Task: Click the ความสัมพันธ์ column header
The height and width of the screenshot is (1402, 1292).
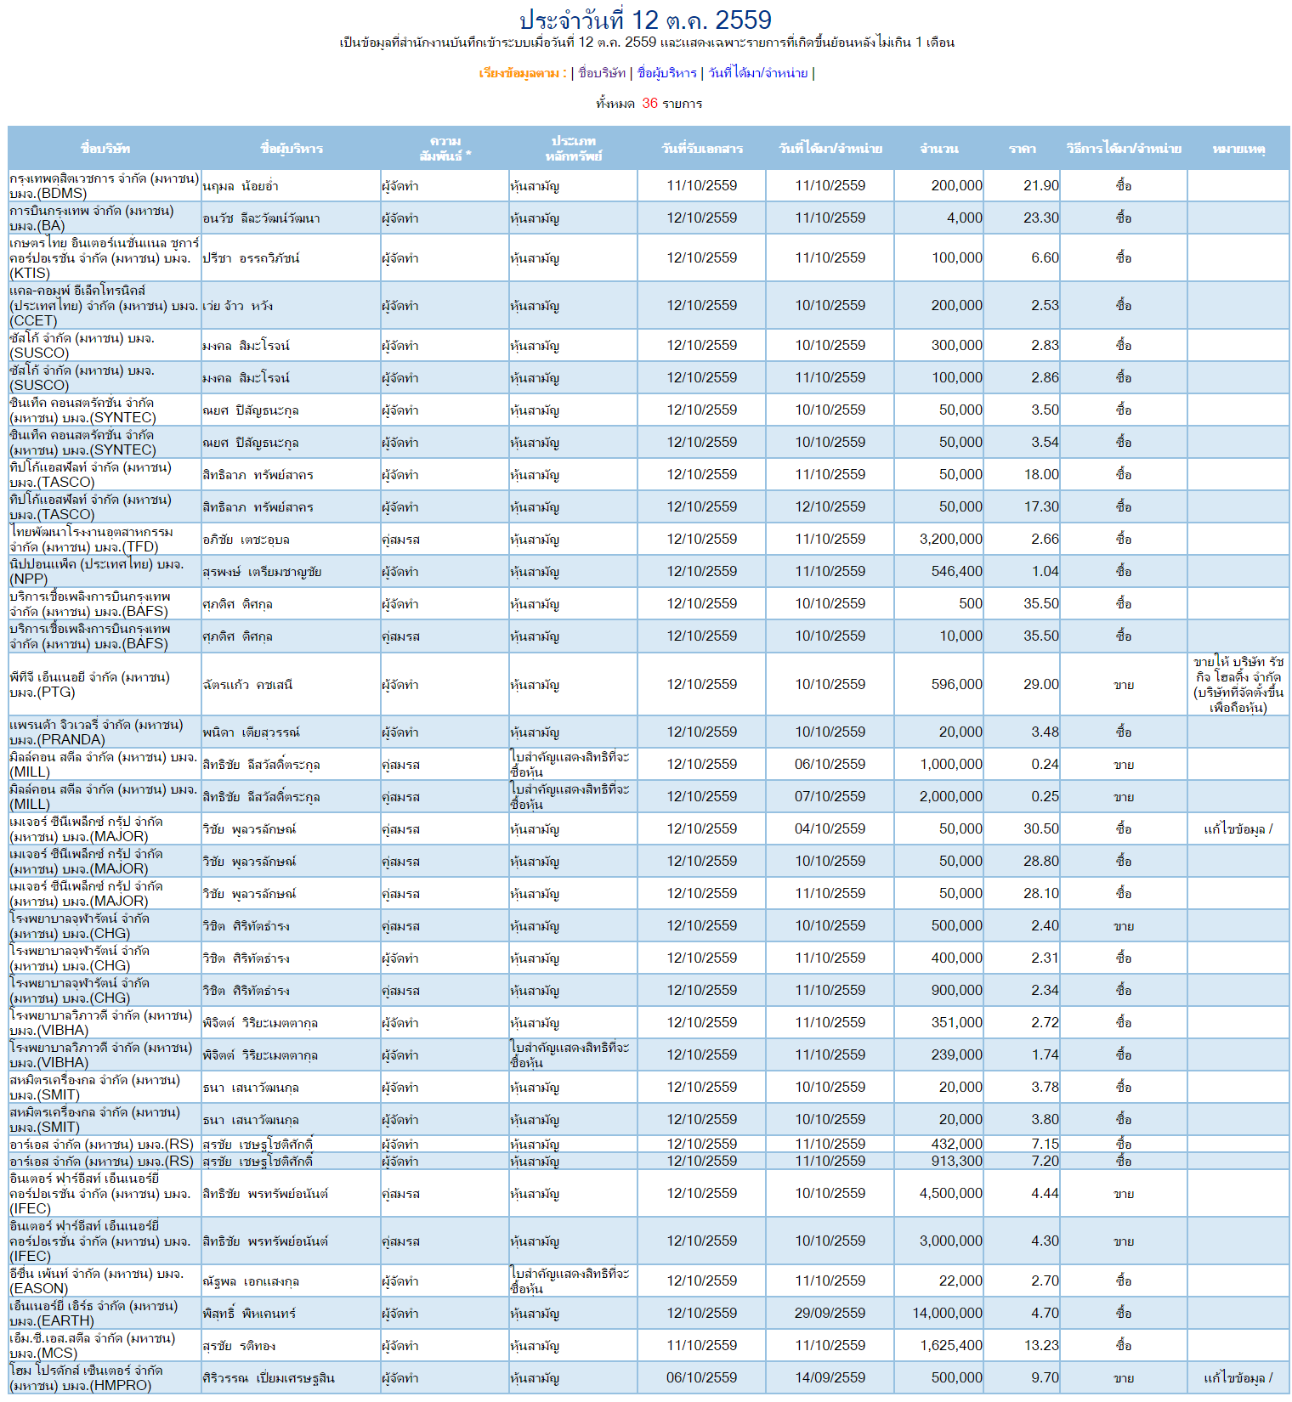Action: (445, 149)
